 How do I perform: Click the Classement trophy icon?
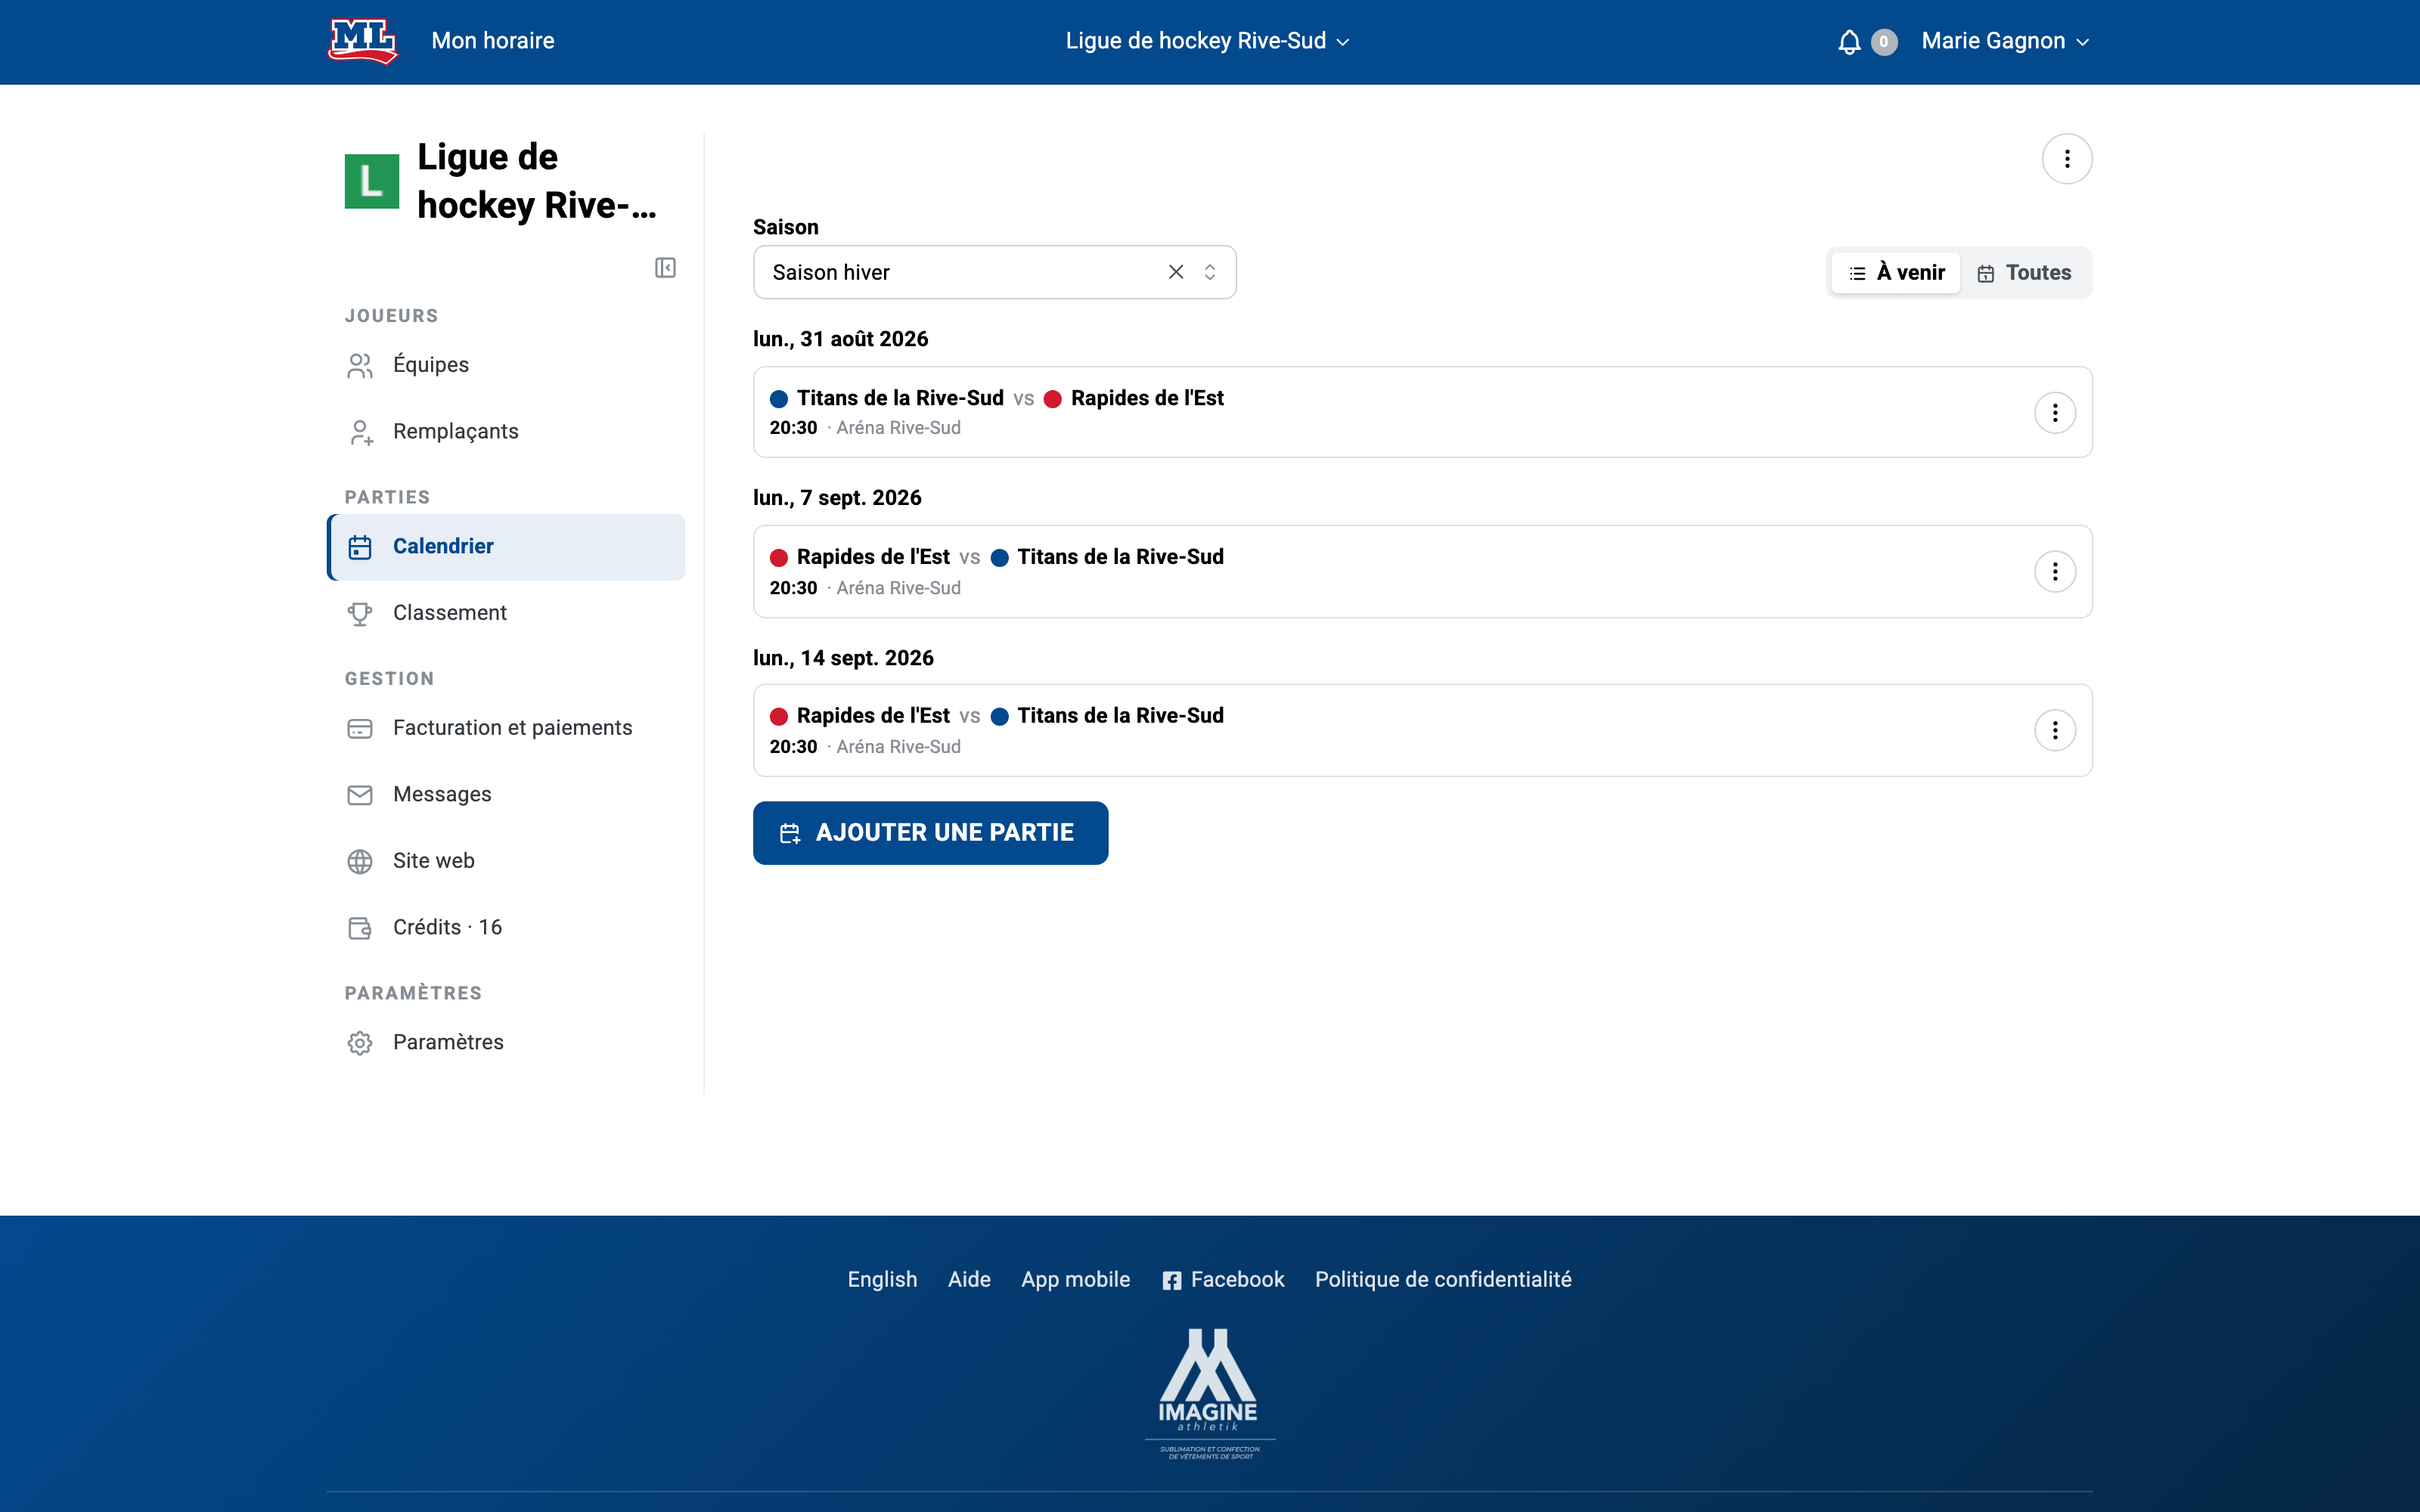[x=360, y=614]
